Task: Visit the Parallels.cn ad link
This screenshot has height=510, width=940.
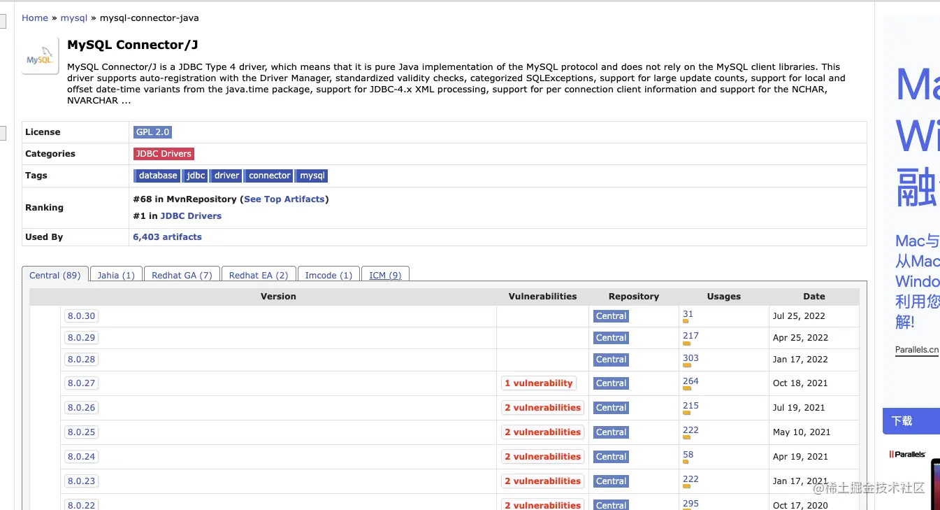Action: point(917,350)
